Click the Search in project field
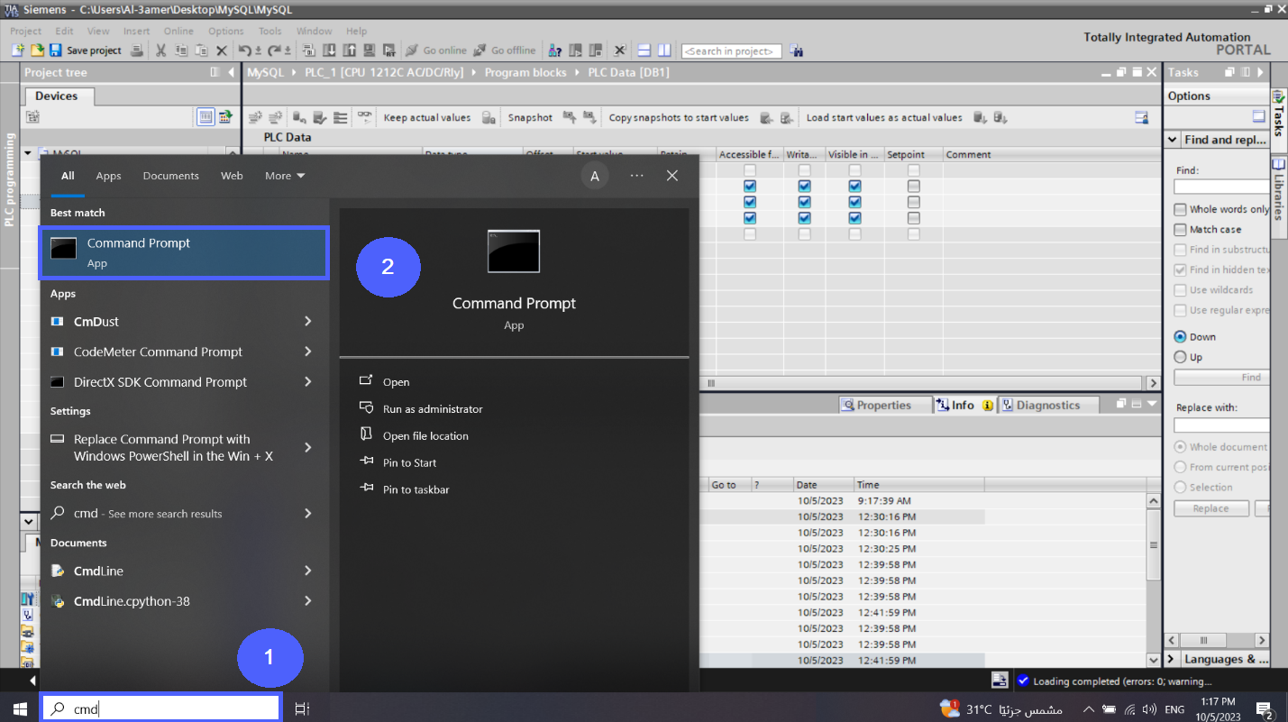The width and height of the screenshot is (1288, 722). [x=731, y=51]
